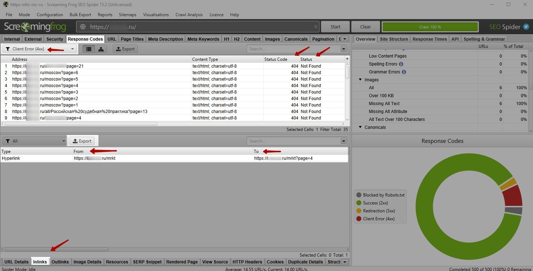Image resolution: width=533 pixels, height=271 pixels.
Task: Open Client Error (4xx) filter dropdown
Action: [40, 49]
